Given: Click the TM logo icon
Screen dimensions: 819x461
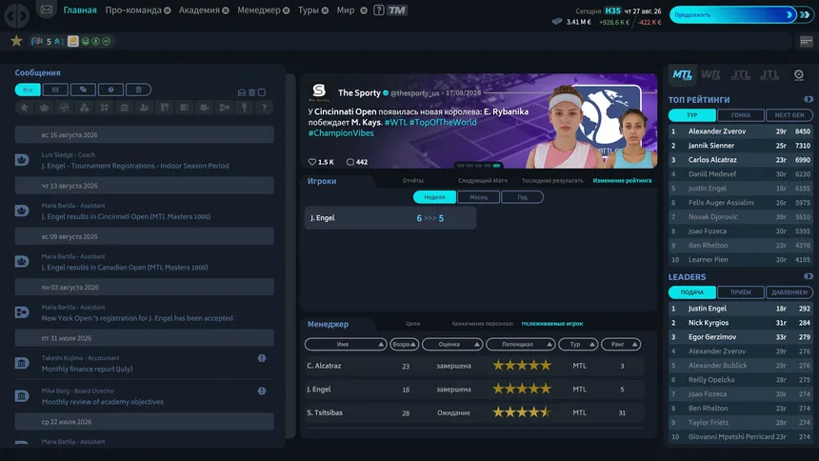Looking at the screenshot, I should click(396, 10).
